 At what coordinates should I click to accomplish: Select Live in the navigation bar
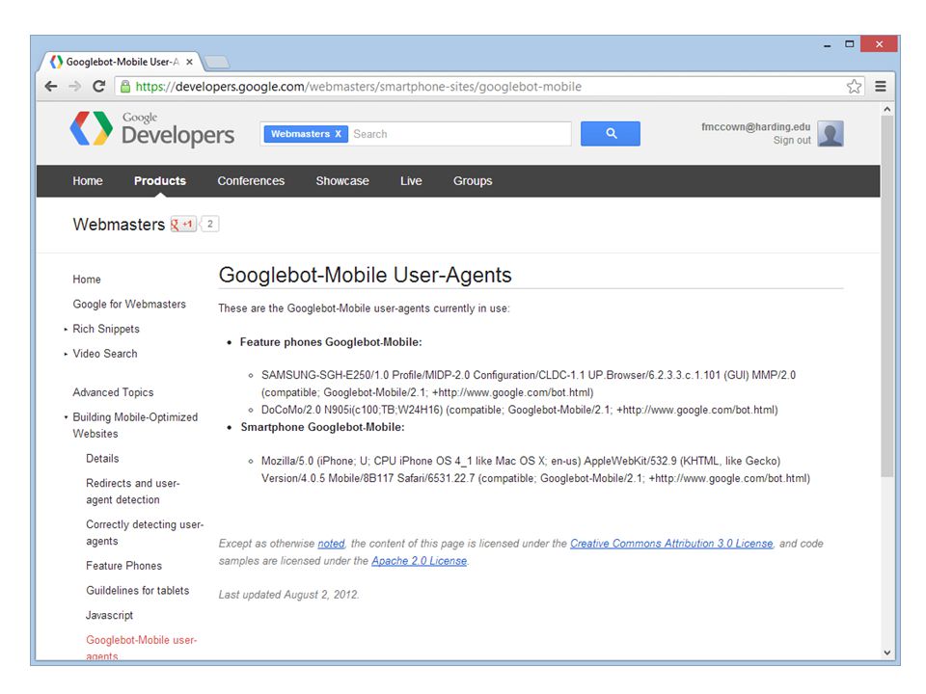(411, 181)
